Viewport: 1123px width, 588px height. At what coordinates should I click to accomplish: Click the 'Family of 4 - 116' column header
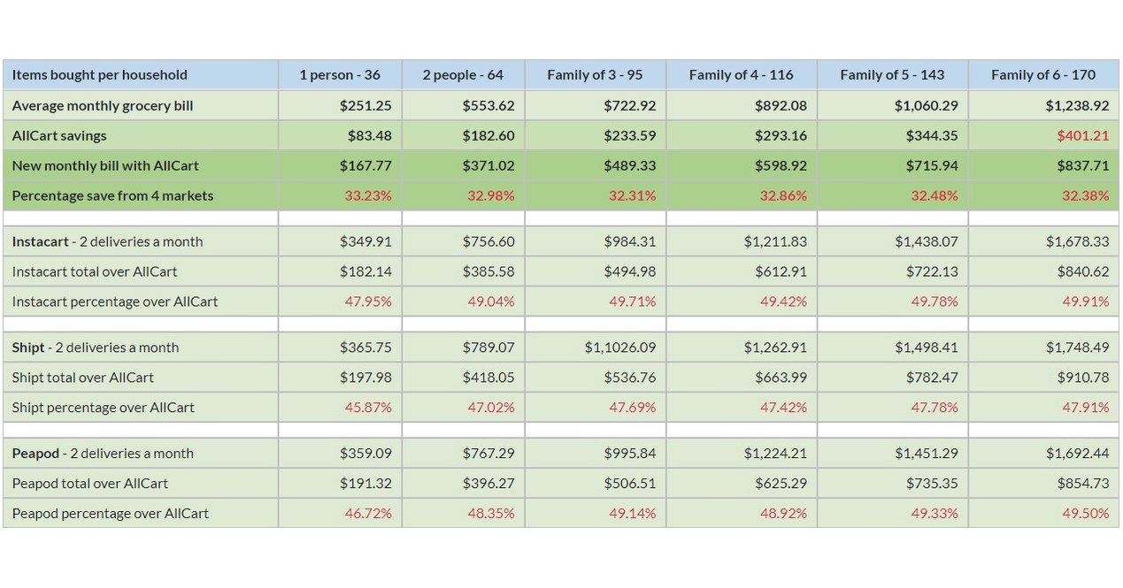click(x=742, y=75)
